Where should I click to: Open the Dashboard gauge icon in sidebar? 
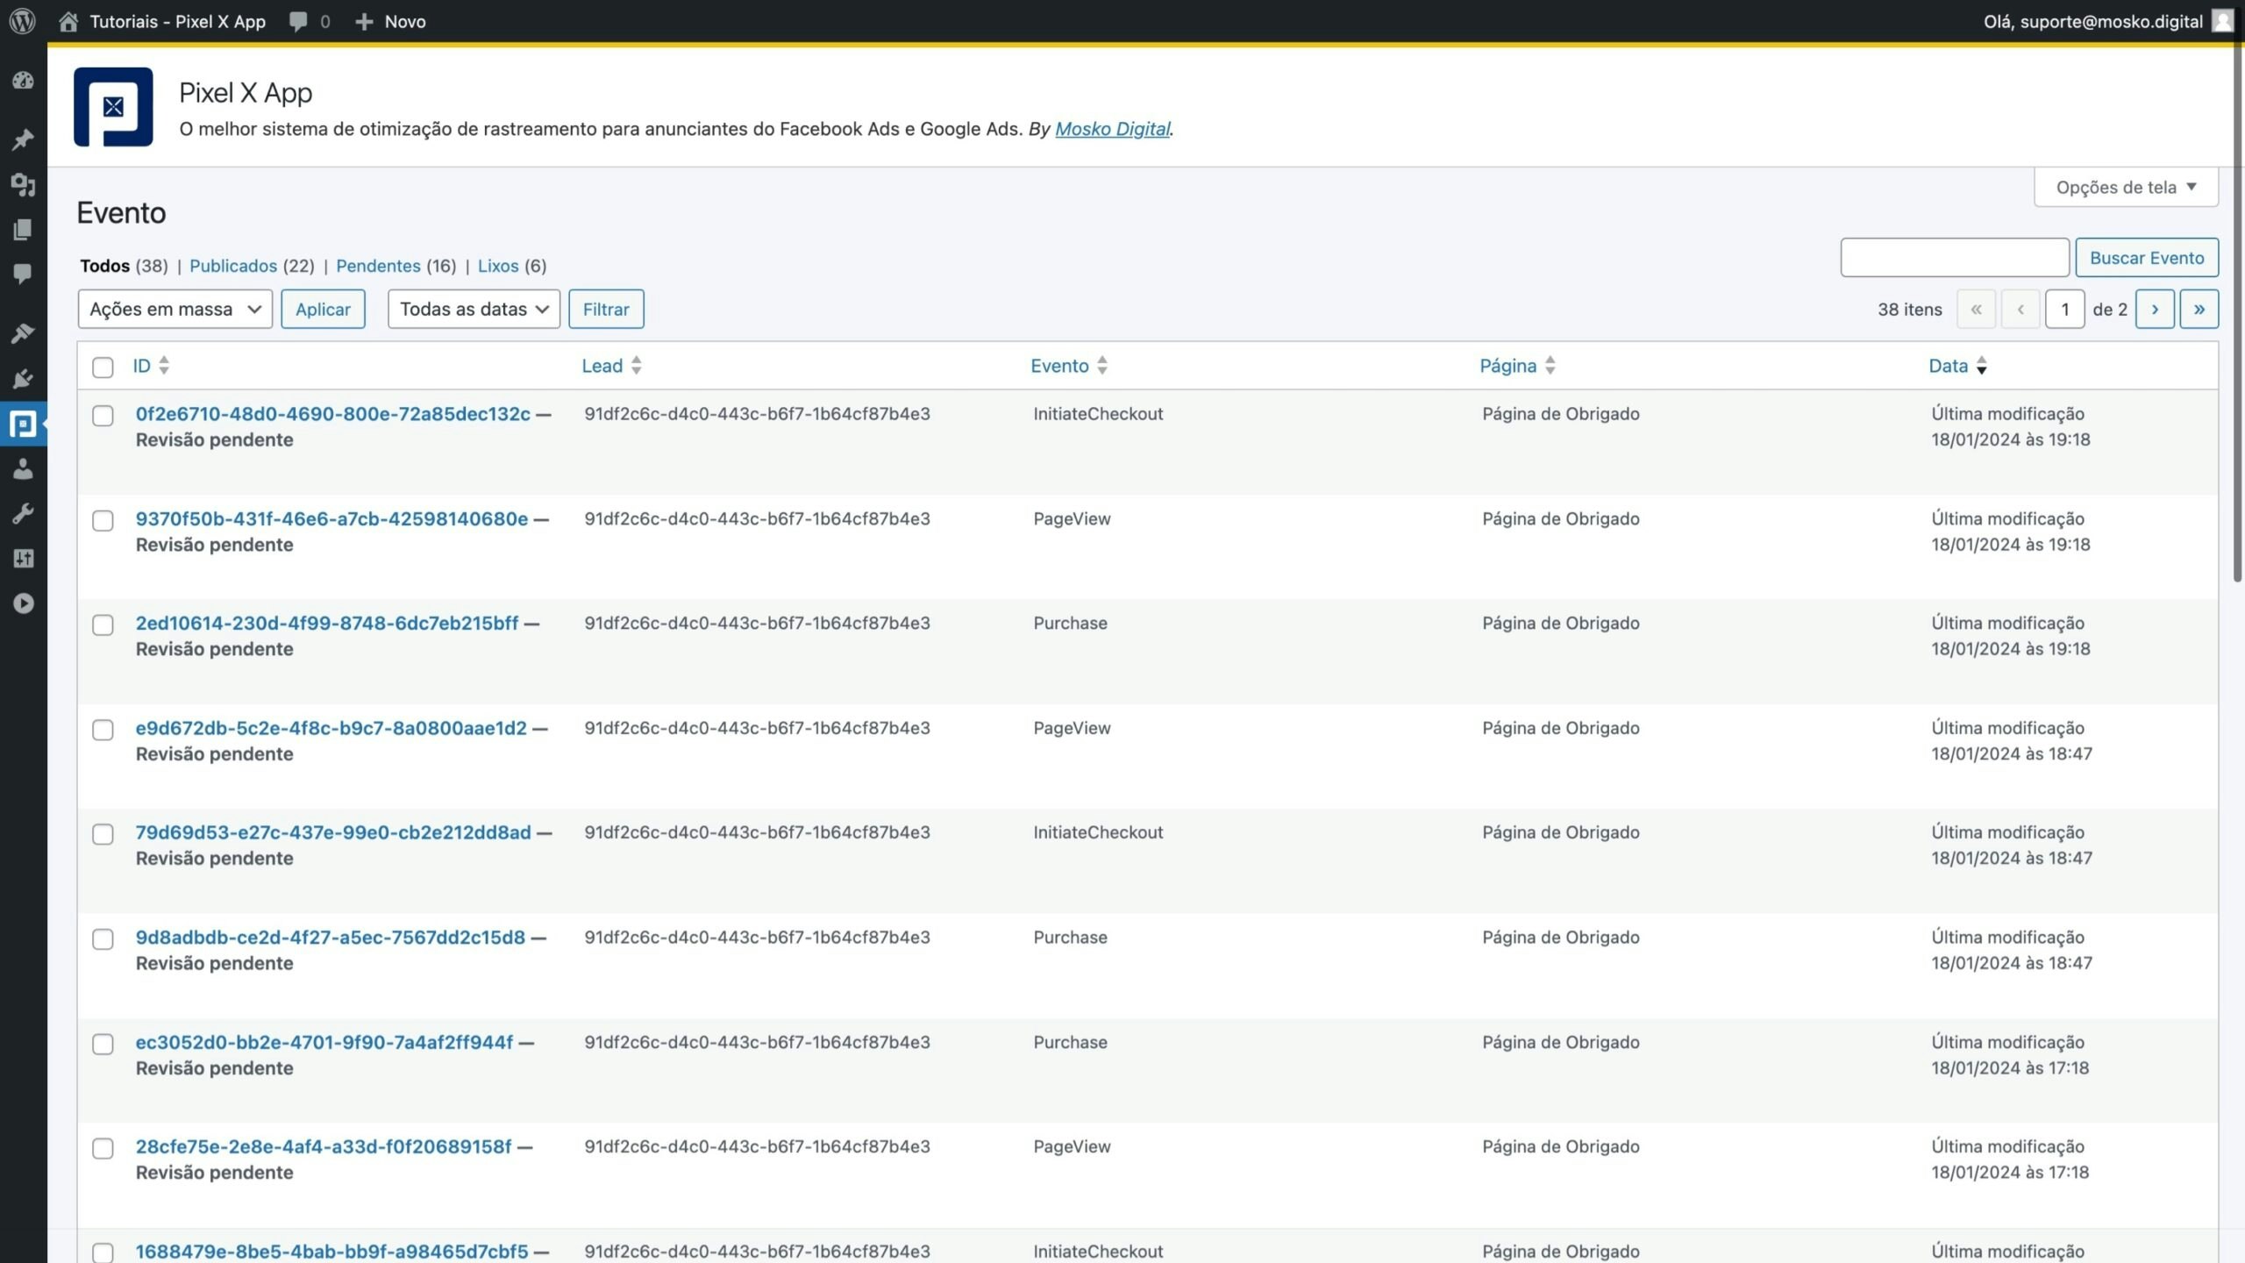pyautogui.click(x=23, y=81)
